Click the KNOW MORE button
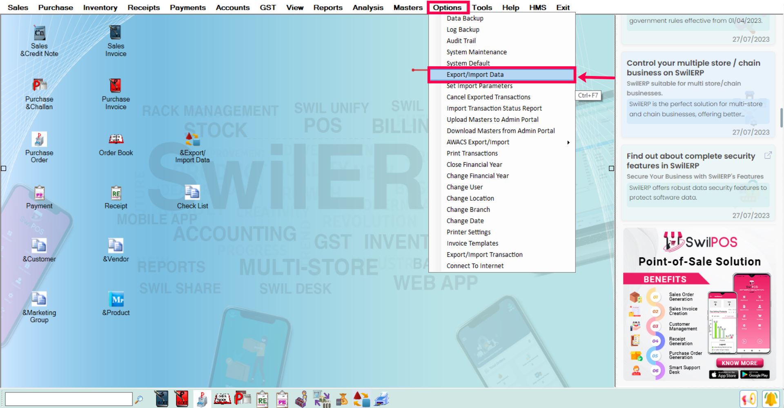 click(739, 363)
